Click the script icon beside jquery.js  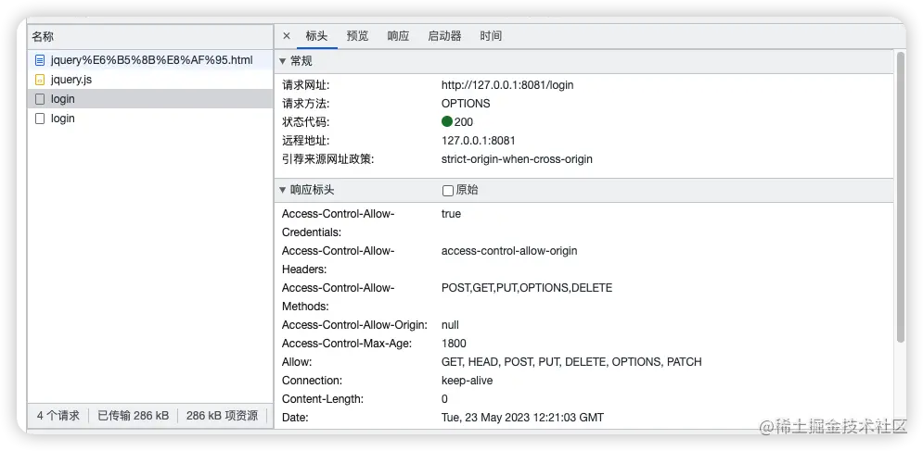40,80
